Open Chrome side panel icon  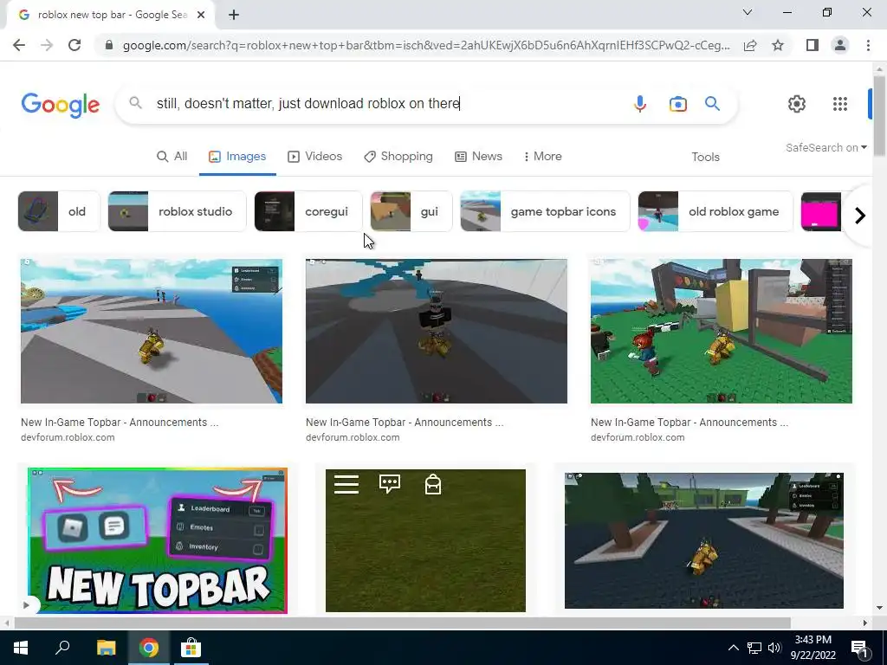pos(813,45)
